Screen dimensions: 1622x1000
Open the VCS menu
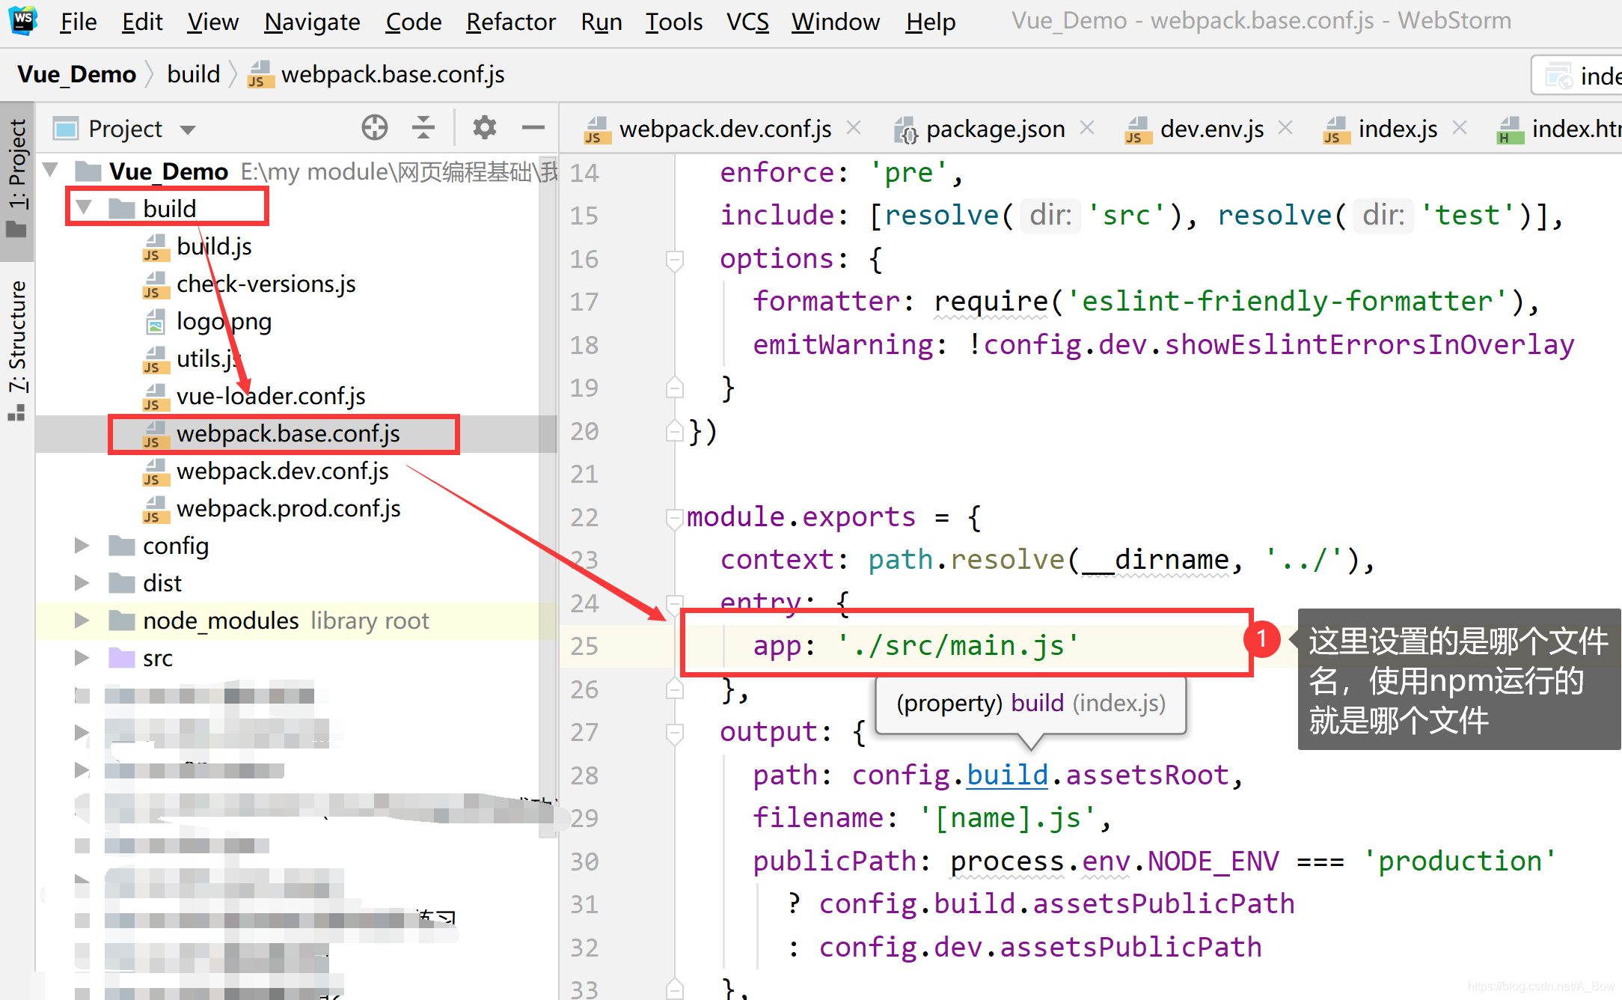[747, 22]
